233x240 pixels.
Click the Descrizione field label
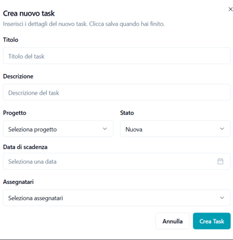pyautogui.click(x=18, y=76)
